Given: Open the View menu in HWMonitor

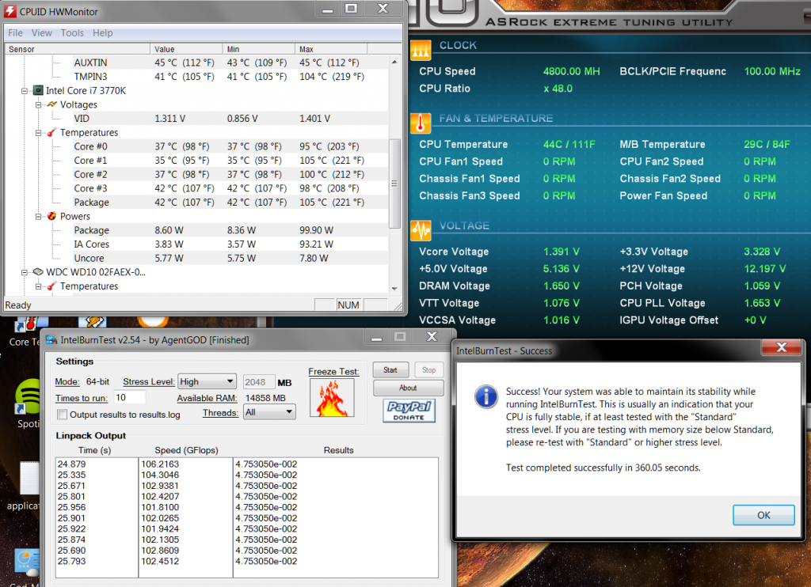Looking at the screenshot, I should (x=41, y=32).
